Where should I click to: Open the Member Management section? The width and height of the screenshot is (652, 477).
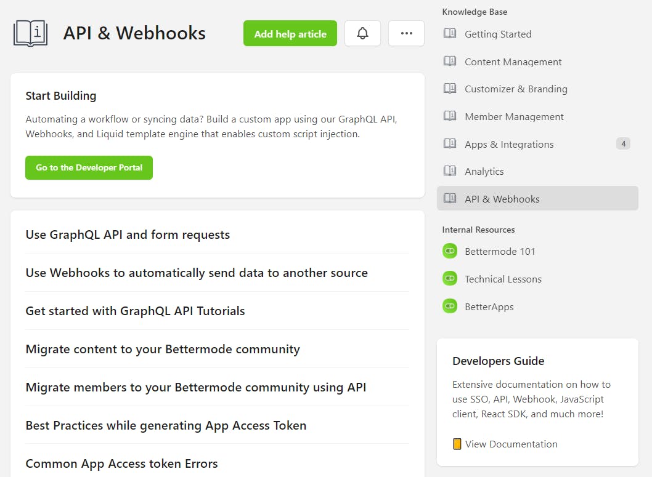pyautogui.click(x=514, y=116)
